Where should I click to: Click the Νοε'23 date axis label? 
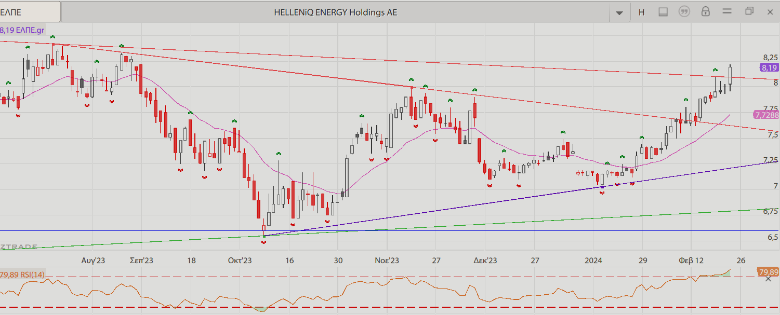(387, 261)
